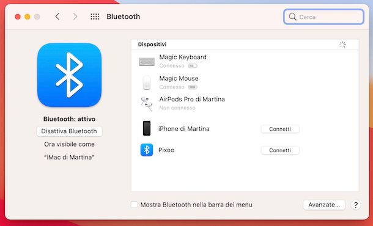Click the large Bluetooth logo icon
This screenshot has width=373, height=226.
[69, 75]
